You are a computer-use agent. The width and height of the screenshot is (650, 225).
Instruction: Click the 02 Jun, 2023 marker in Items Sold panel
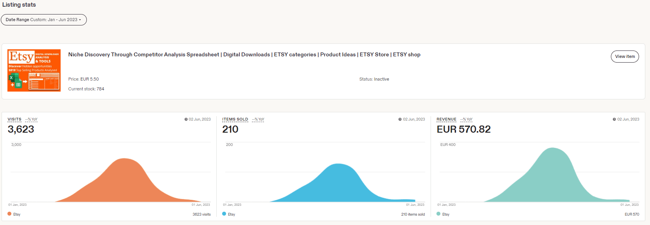(411, 119)
